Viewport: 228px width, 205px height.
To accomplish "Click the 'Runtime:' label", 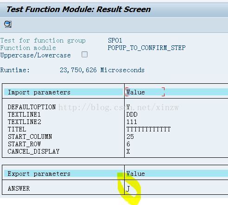I will (15, 70).
